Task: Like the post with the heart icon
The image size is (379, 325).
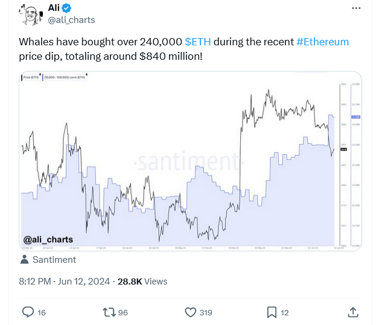Action: (191, 312)
